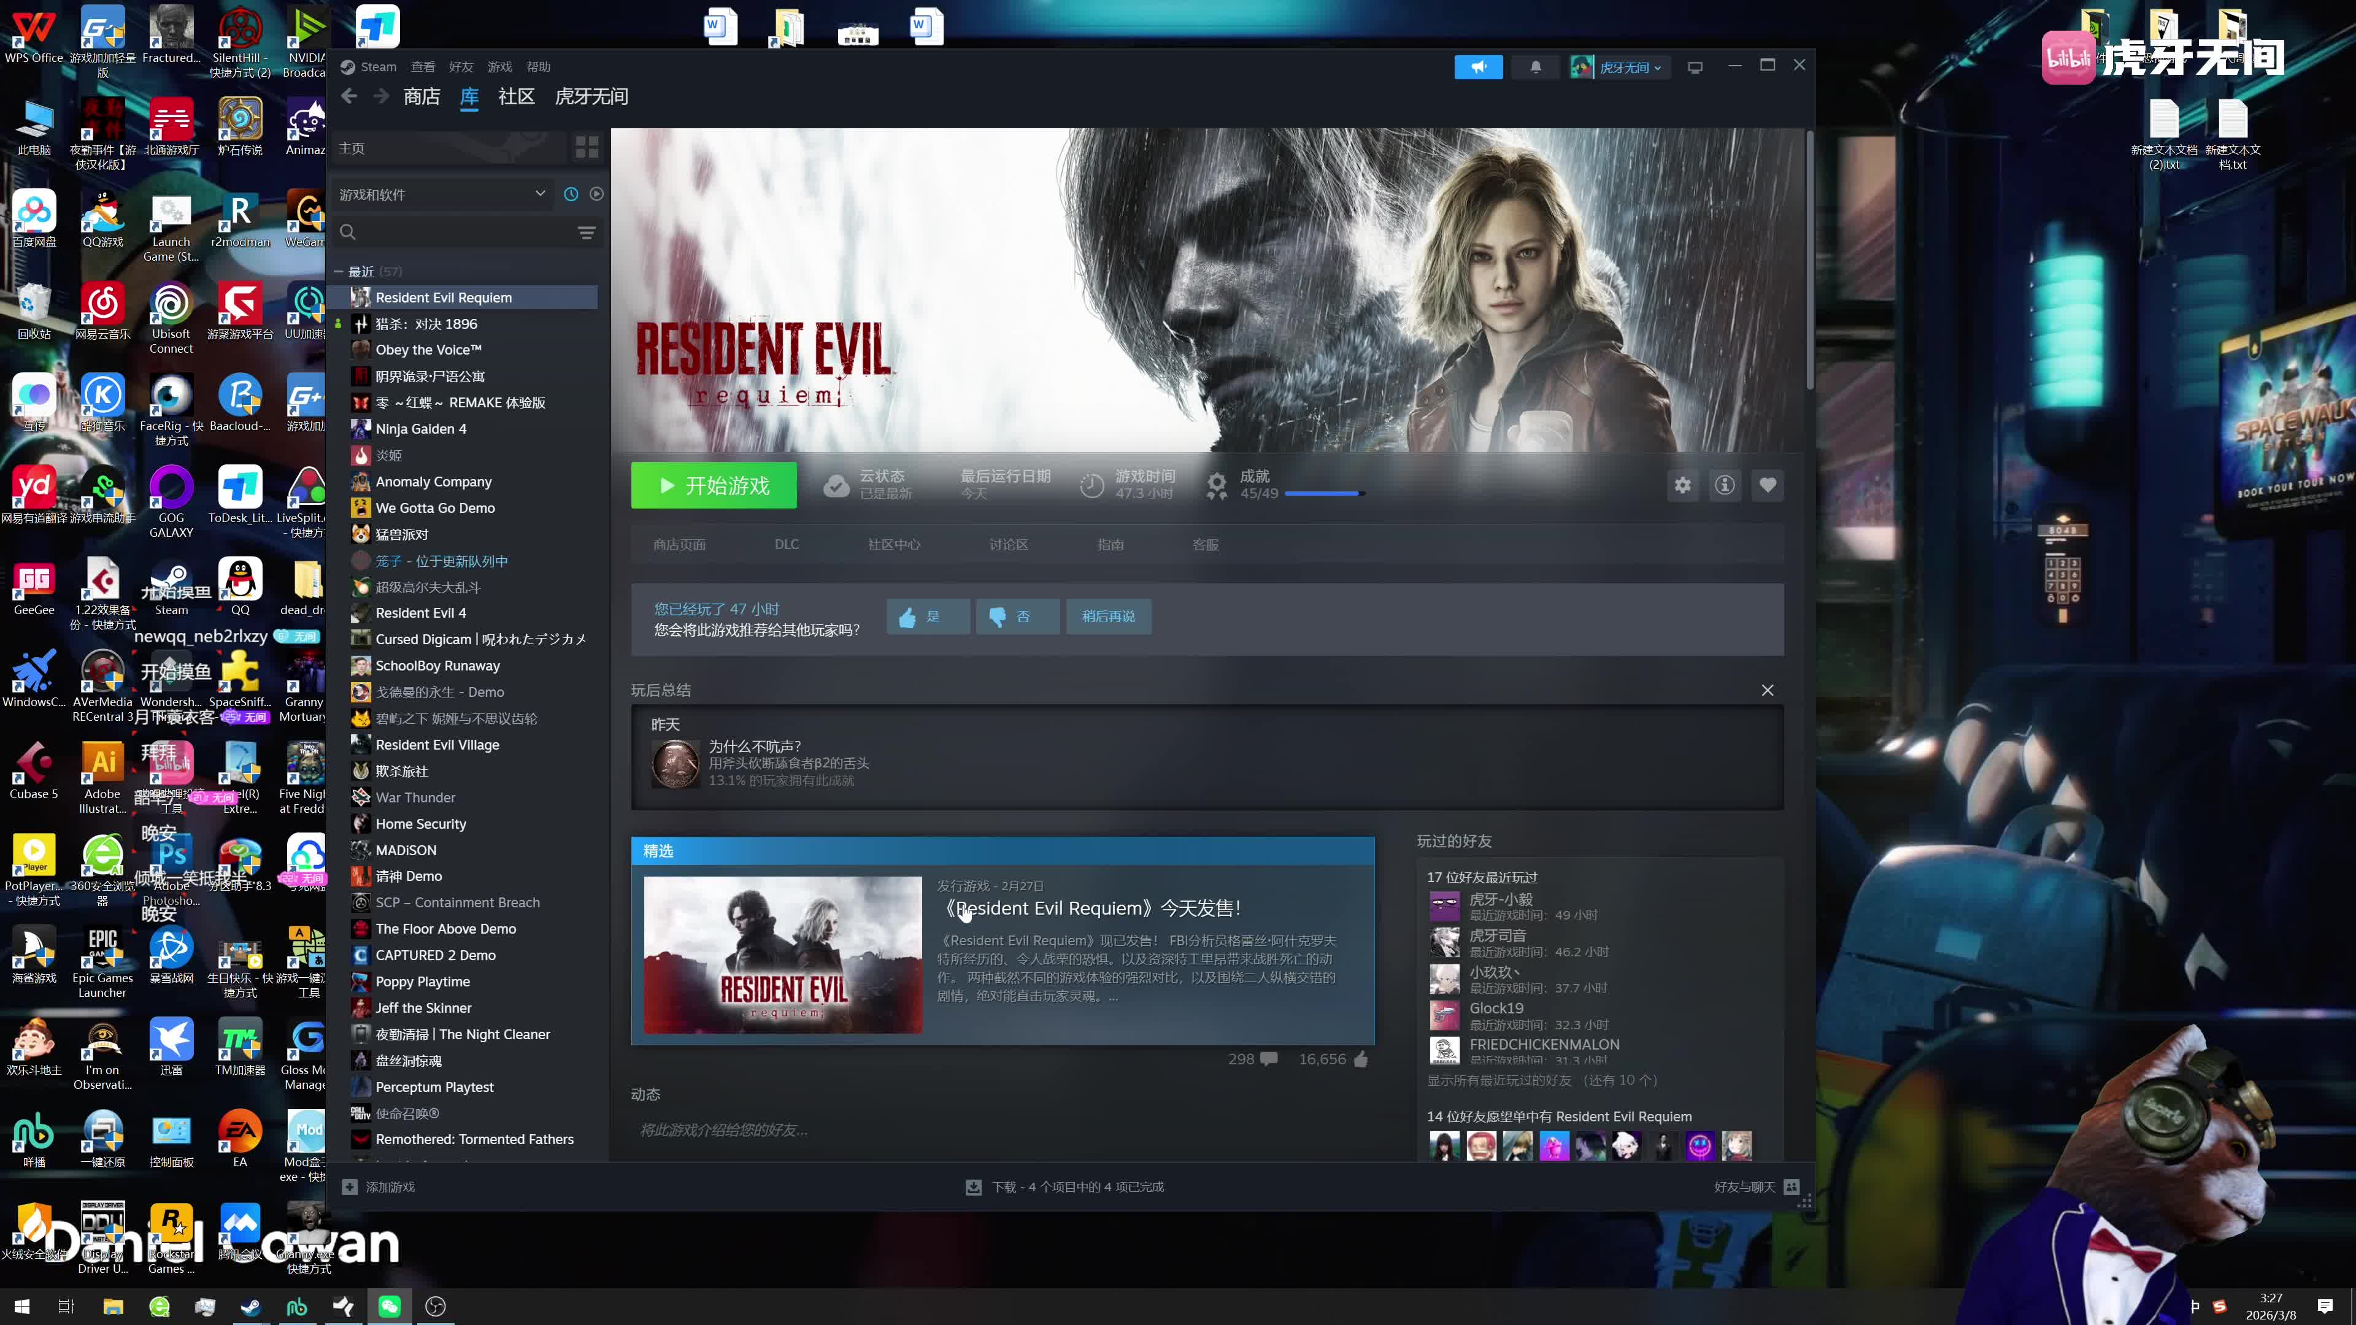Image resolution: width=2356 pixels, height=1325 pixels.
Task: Click thumbs-up 是 recommend button
Action: [926, 616]
